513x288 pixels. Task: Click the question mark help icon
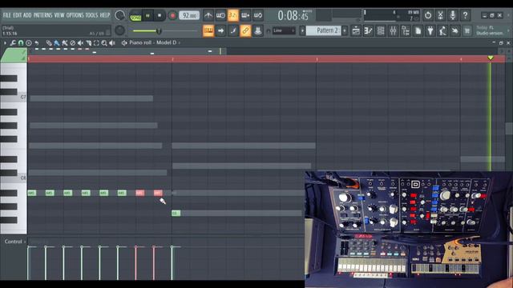(465, 15)
